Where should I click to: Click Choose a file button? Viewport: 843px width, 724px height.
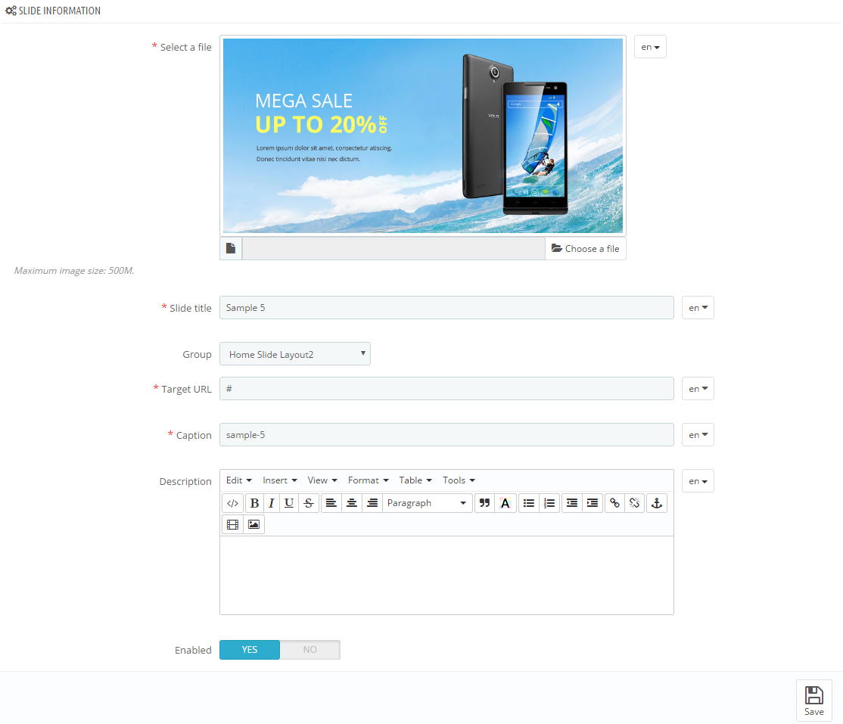coord(586,248)
